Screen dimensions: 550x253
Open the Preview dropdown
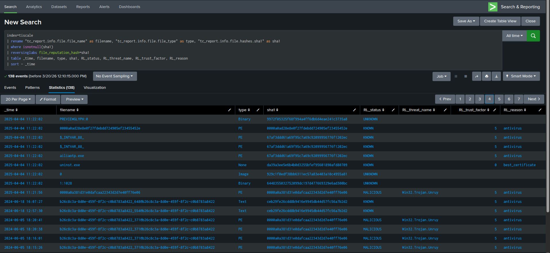[x=74, y=99]
